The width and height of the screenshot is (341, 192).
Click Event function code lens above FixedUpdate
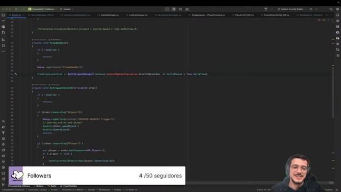point(39,39)
